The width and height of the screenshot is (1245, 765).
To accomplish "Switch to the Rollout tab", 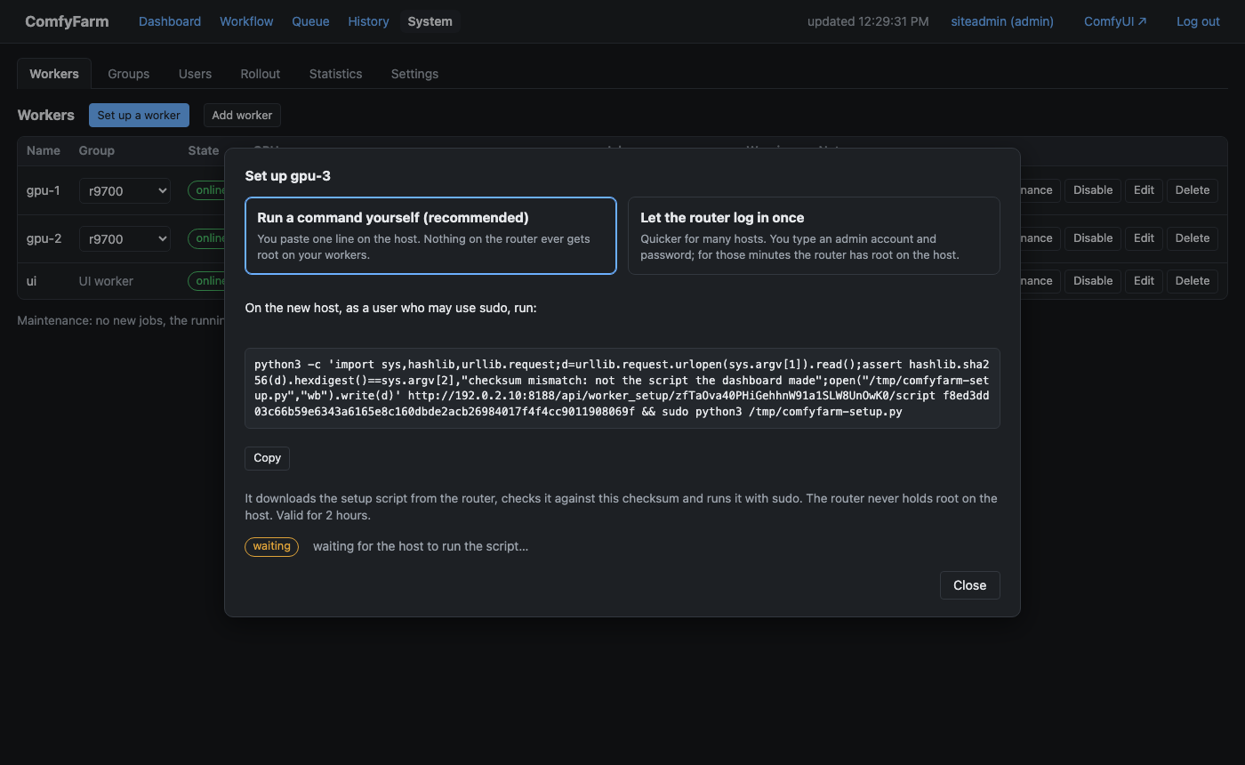I will coord(261,74).
